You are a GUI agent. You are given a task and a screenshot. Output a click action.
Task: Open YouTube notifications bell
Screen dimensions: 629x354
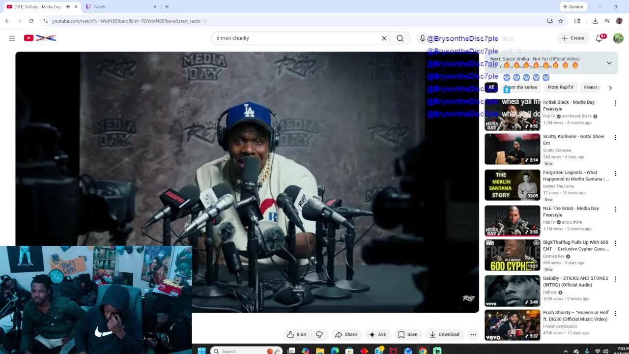click(600, 38)
